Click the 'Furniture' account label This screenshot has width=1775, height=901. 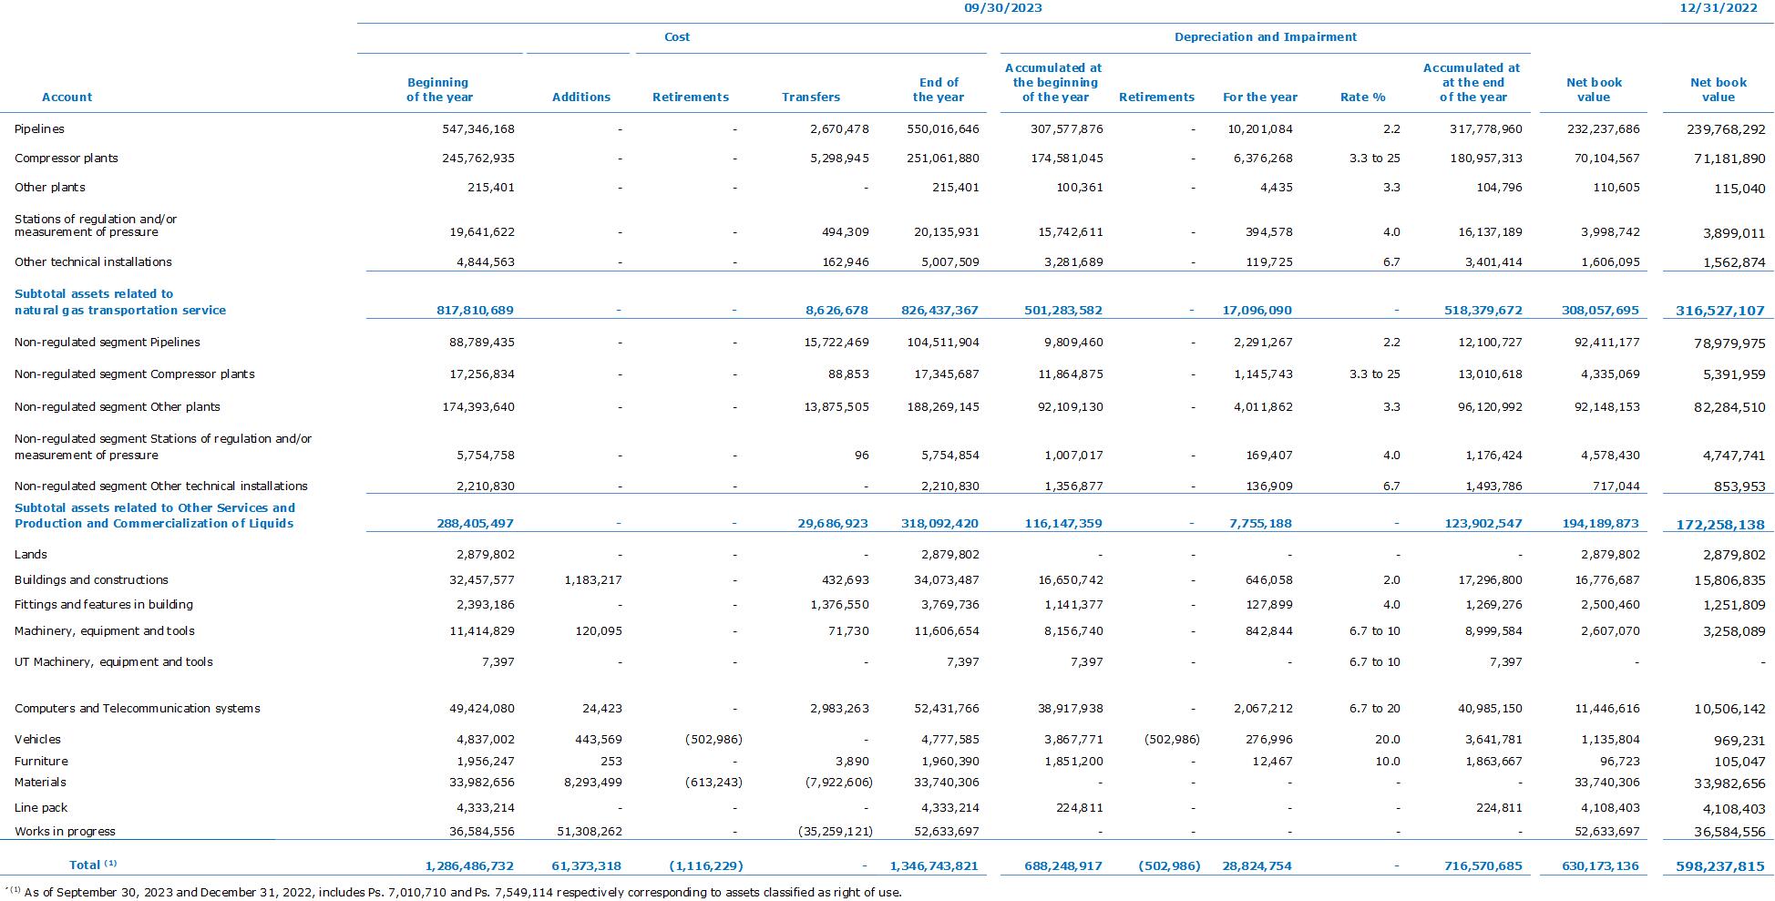tap(41, 762)
